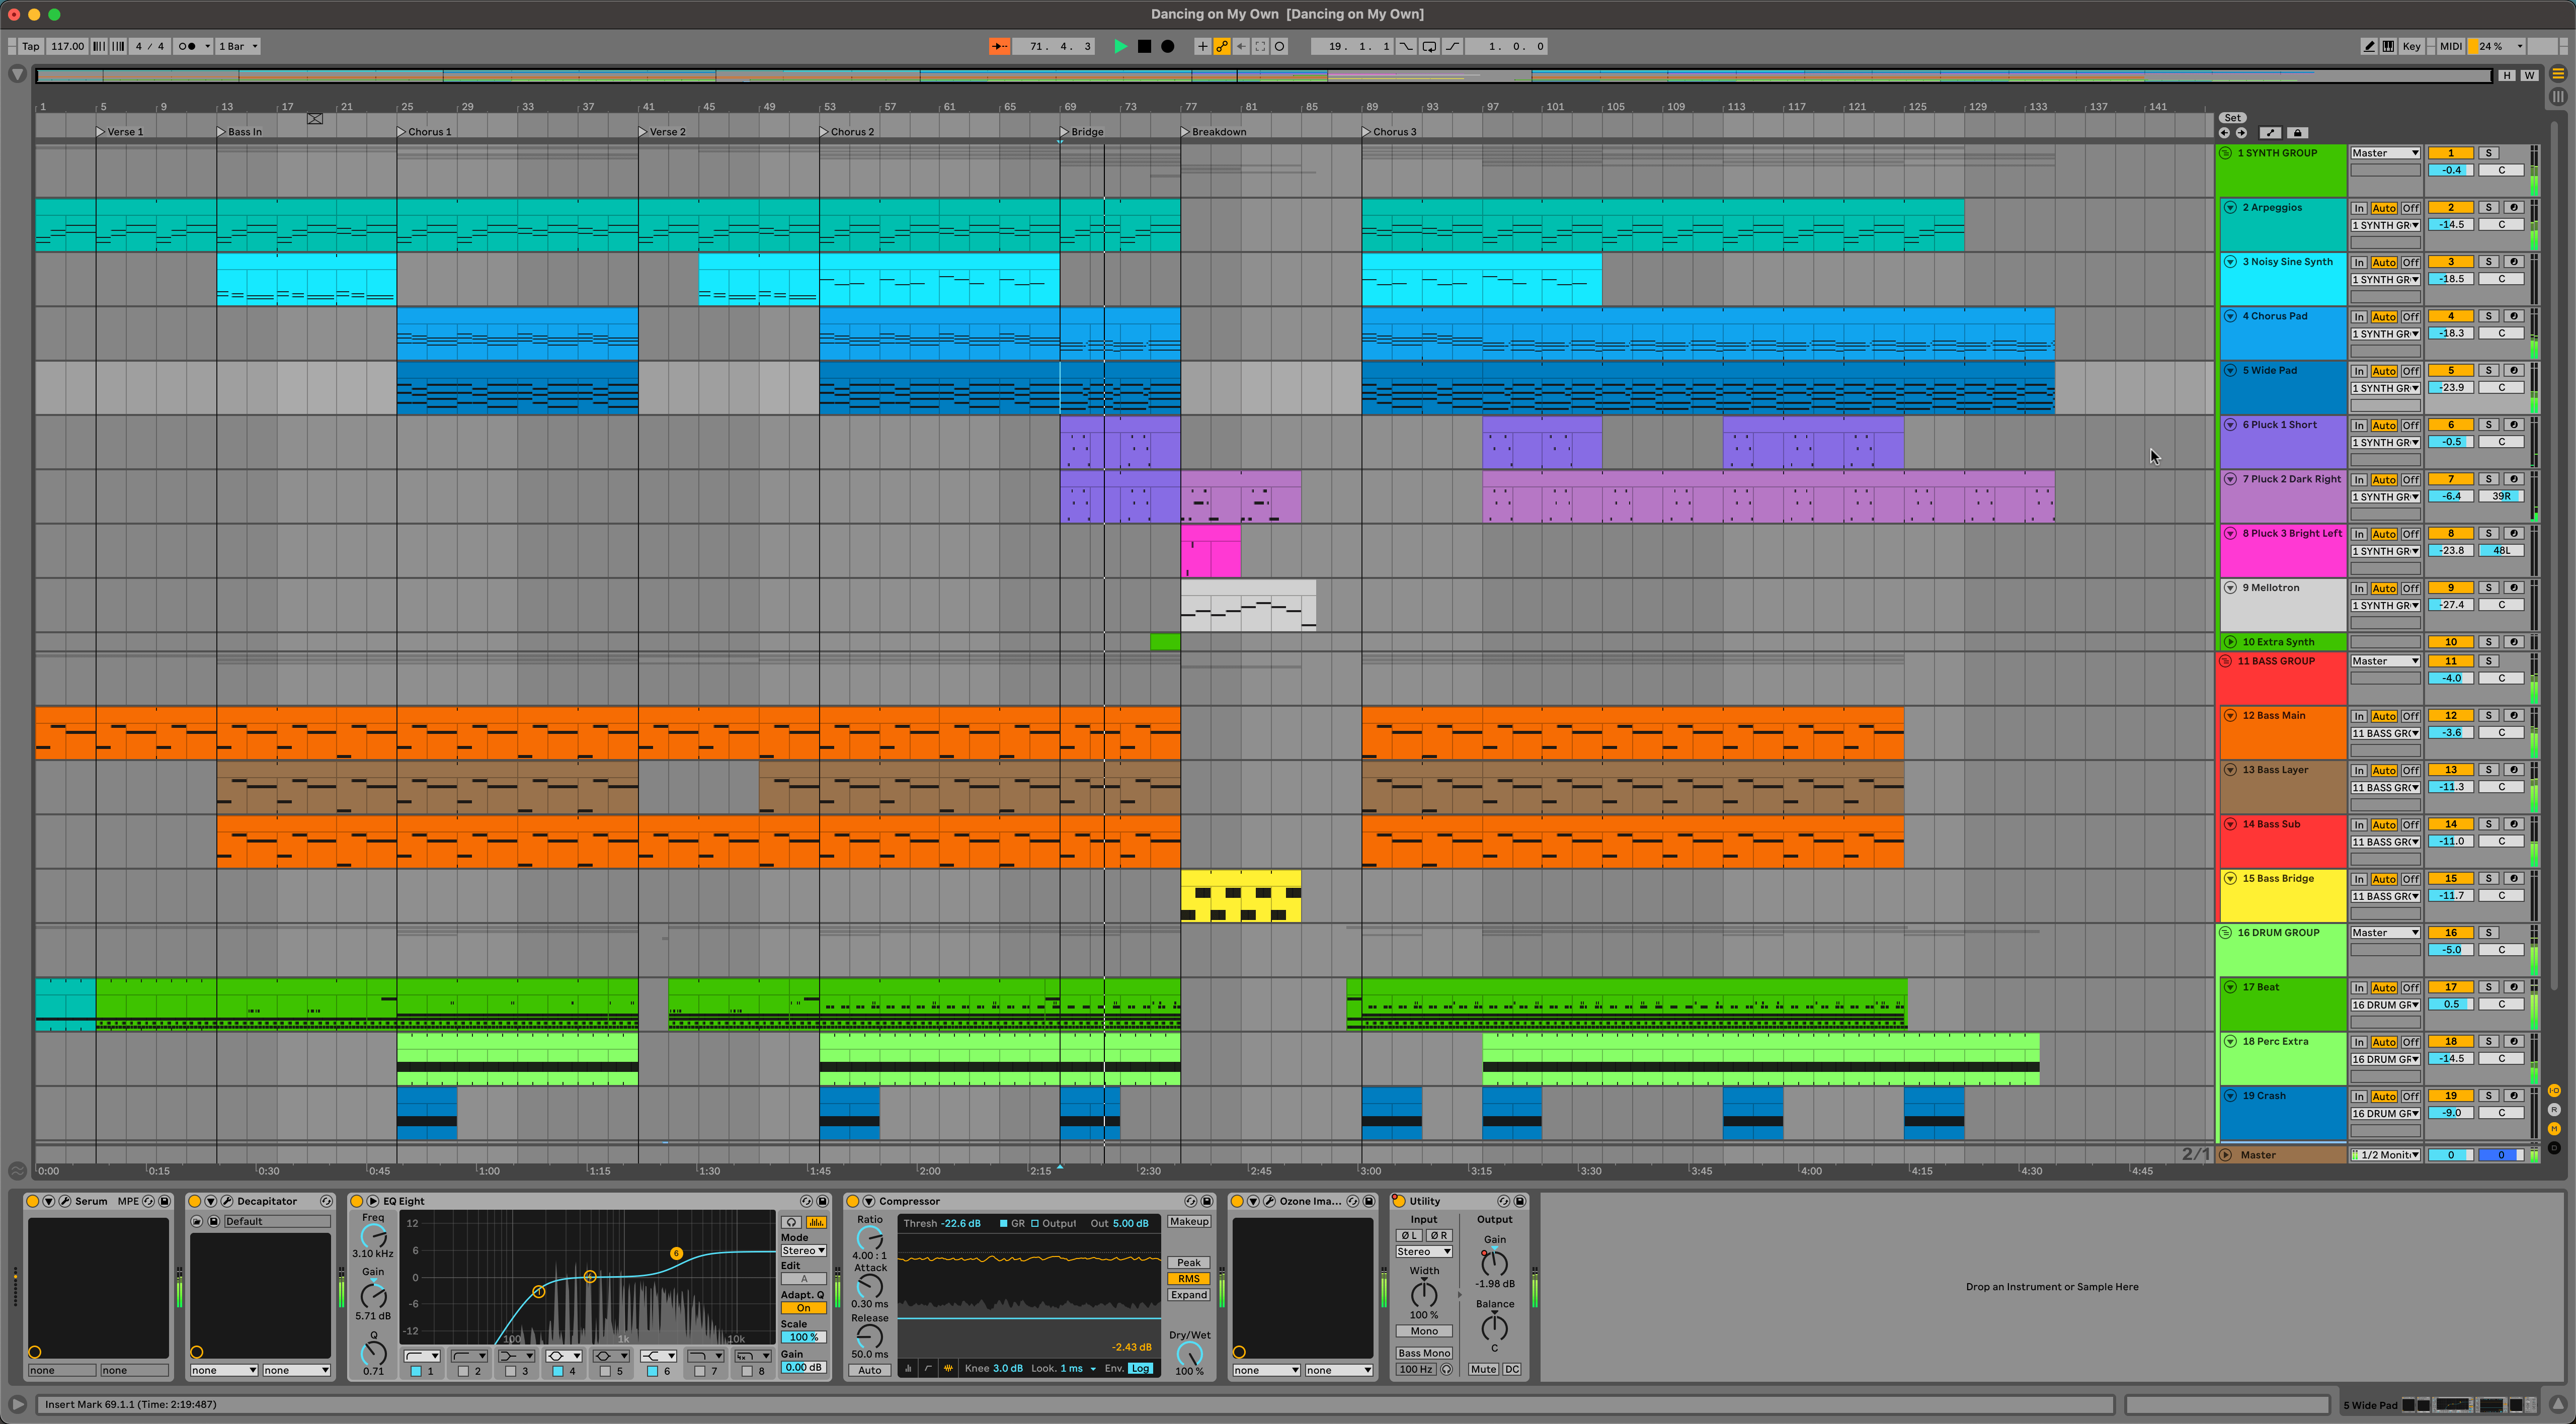Open Decapitator plugin editor wrench icon
Screen dimensions: 2576x1424
click(x=227, y=1201)
